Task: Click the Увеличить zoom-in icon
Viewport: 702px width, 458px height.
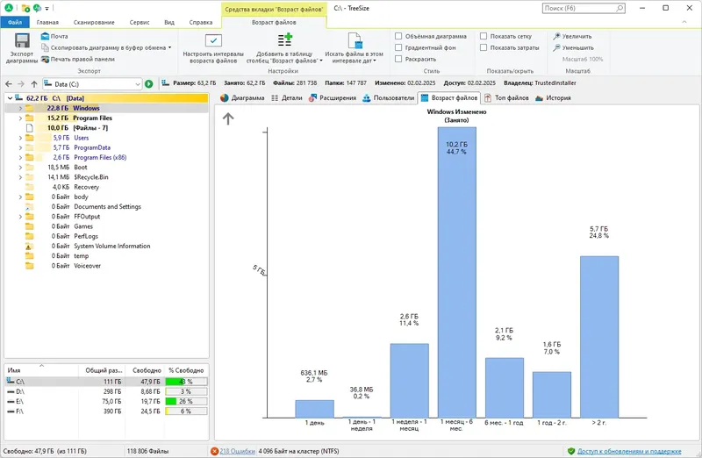Action: coord(556,36)
